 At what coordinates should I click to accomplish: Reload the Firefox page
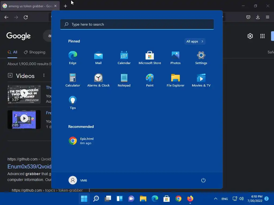(26, 17)
